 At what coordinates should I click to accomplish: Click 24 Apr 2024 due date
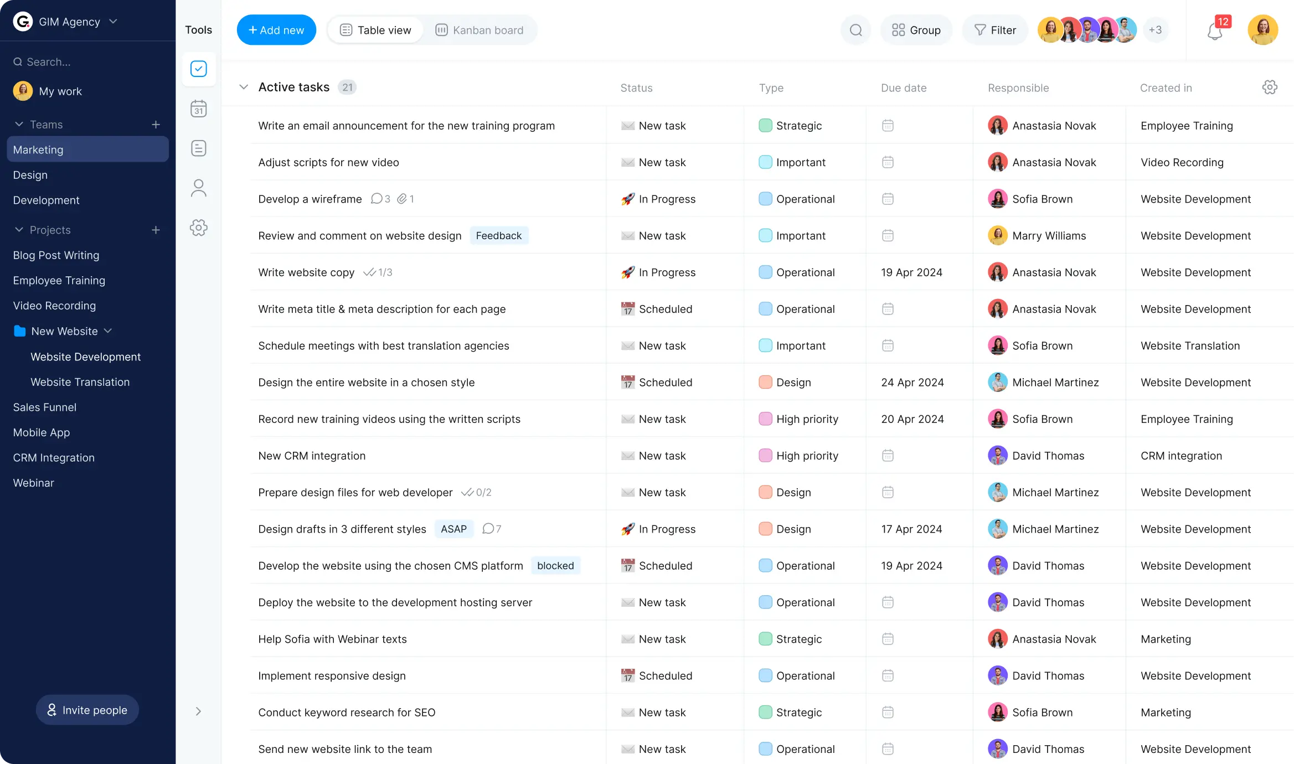[912, 382]
